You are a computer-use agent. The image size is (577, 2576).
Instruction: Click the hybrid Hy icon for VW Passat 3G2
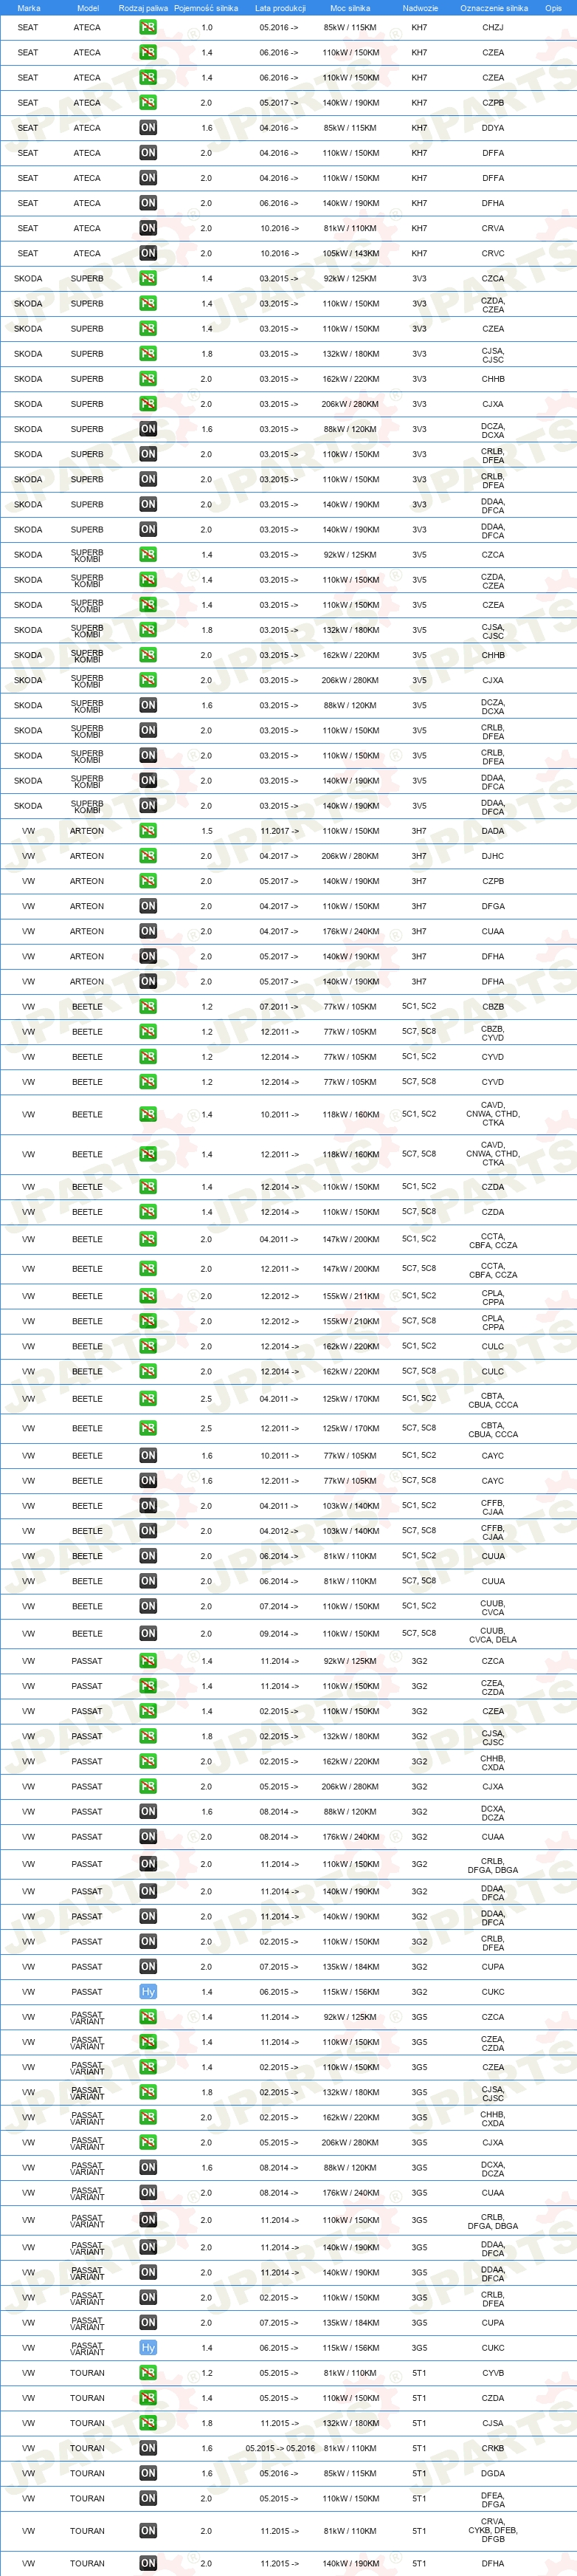pyautogui.click(x=148, y=1992)
